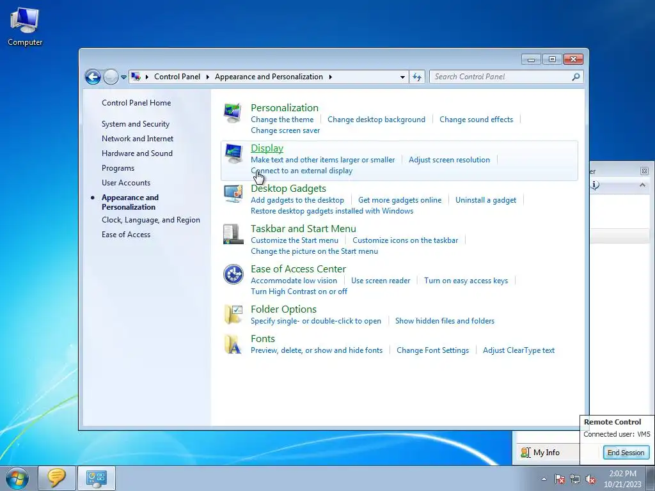
Task: Open Programs in sidebar
Action: pyautogui.click(x=118, y=168)
